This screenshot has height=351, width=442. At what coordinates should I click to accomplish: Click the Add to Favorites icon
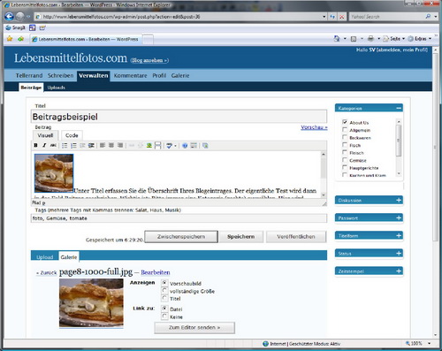tap(20, 39)
